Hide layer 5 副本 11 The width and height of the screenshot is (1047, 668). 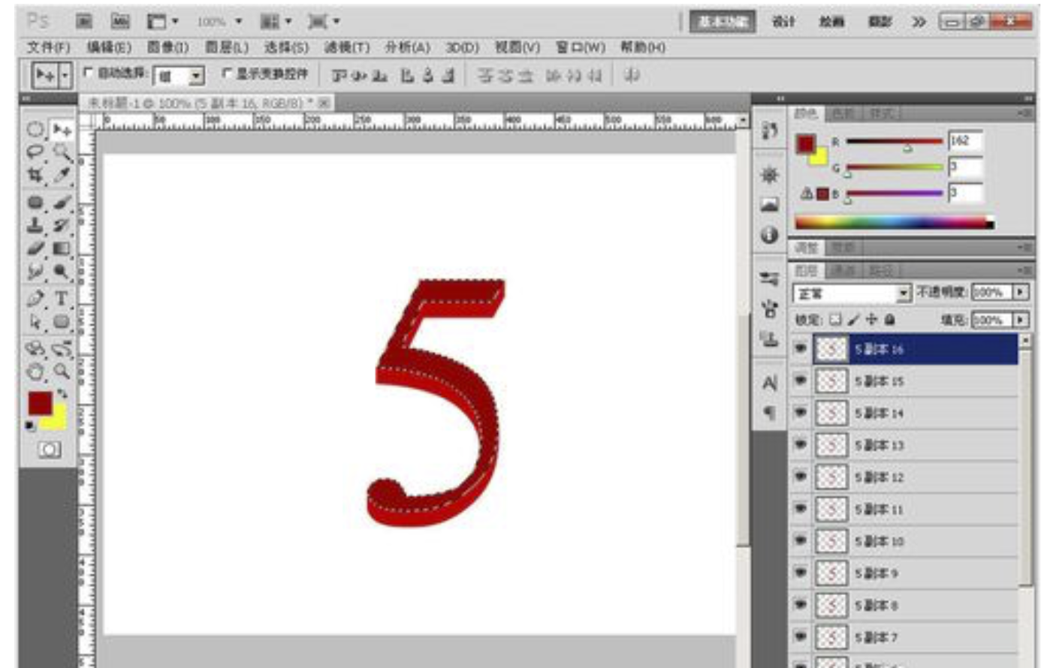pos(800,509)
